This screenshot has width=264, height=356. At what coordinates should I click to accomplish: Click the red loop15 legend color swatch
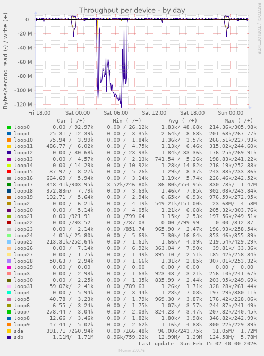[x=9, y=172]
